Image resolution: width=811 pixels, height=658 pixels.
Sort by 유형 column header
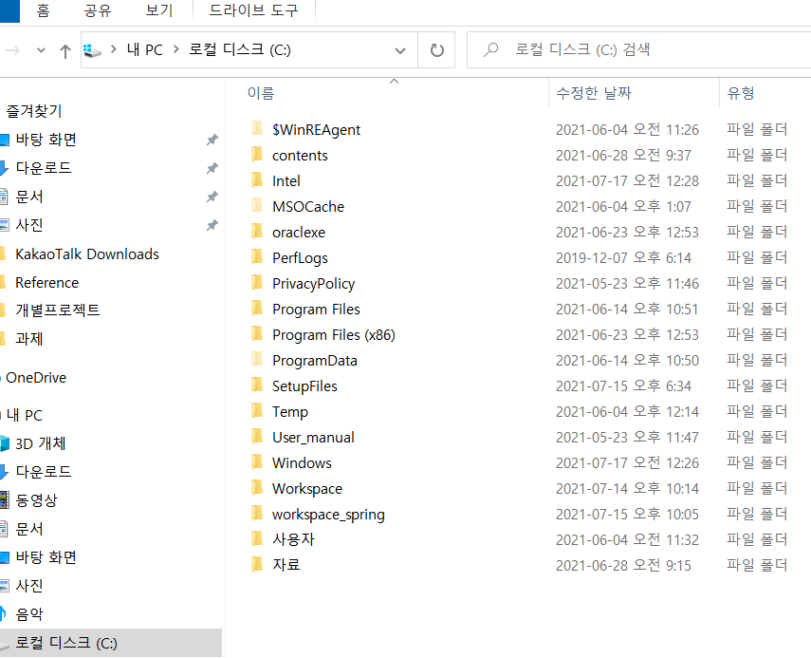point(741,93)
